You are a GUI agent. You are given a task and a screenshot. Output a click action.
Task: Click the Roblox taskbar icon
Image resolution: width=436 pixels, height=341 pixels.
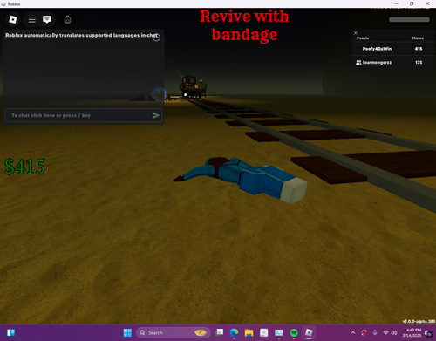coord(309,332)
